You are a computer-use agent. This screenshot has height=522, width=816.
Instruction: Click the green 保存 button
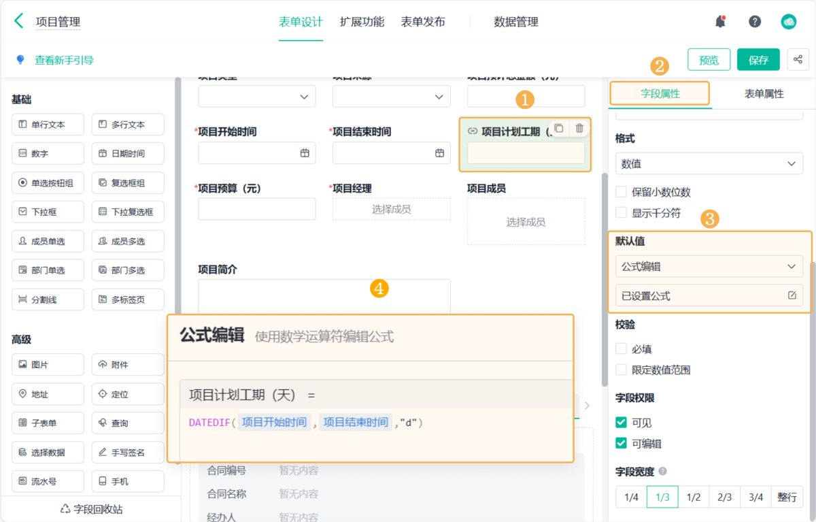tap(758, 60)
